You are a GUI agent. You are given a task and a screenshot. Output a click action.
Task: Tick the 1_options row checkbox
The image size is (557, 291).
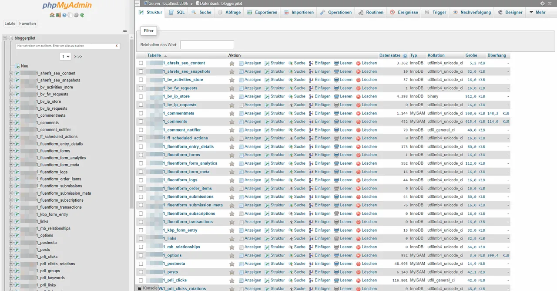tap(141, 255)
